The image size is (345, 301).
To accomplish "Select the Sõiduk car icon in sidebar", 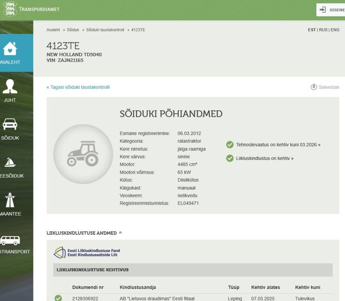I will (10, 124).
